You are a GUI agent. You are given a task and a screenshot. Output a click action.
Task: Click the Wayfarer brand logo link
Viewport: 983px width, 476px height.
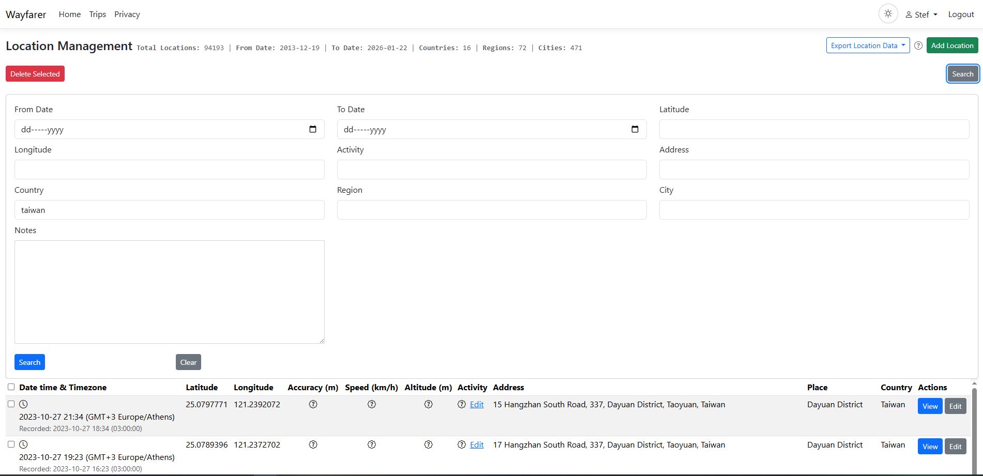point(26,14)
